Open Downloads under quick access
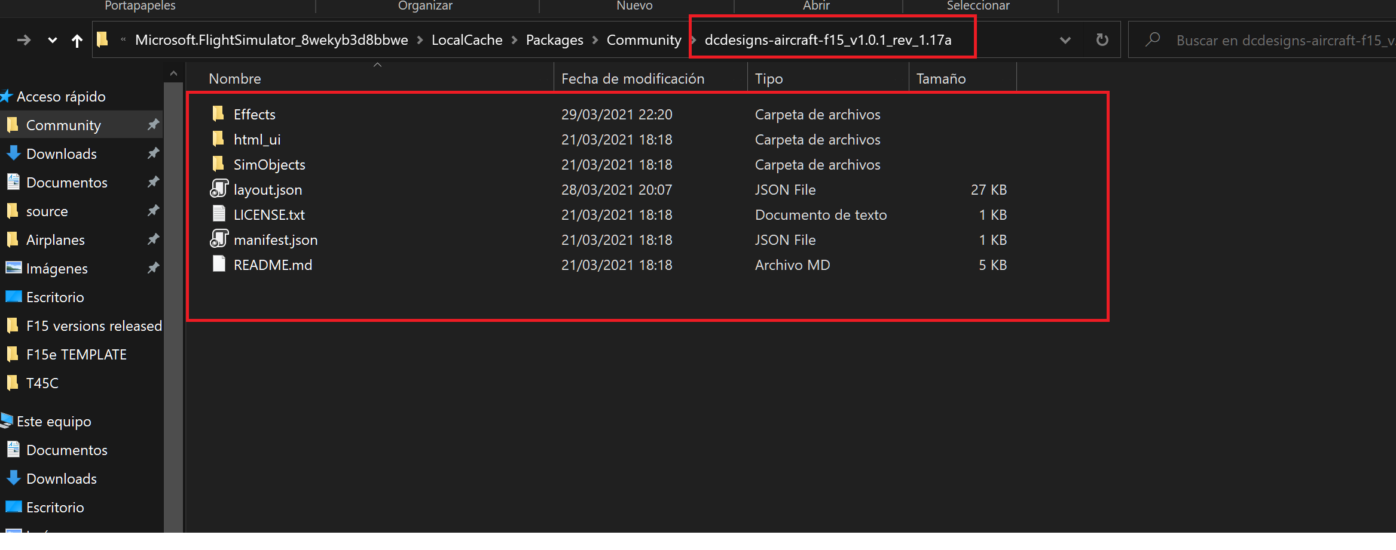The image size is (1396, 550). [x=62, y=153]
